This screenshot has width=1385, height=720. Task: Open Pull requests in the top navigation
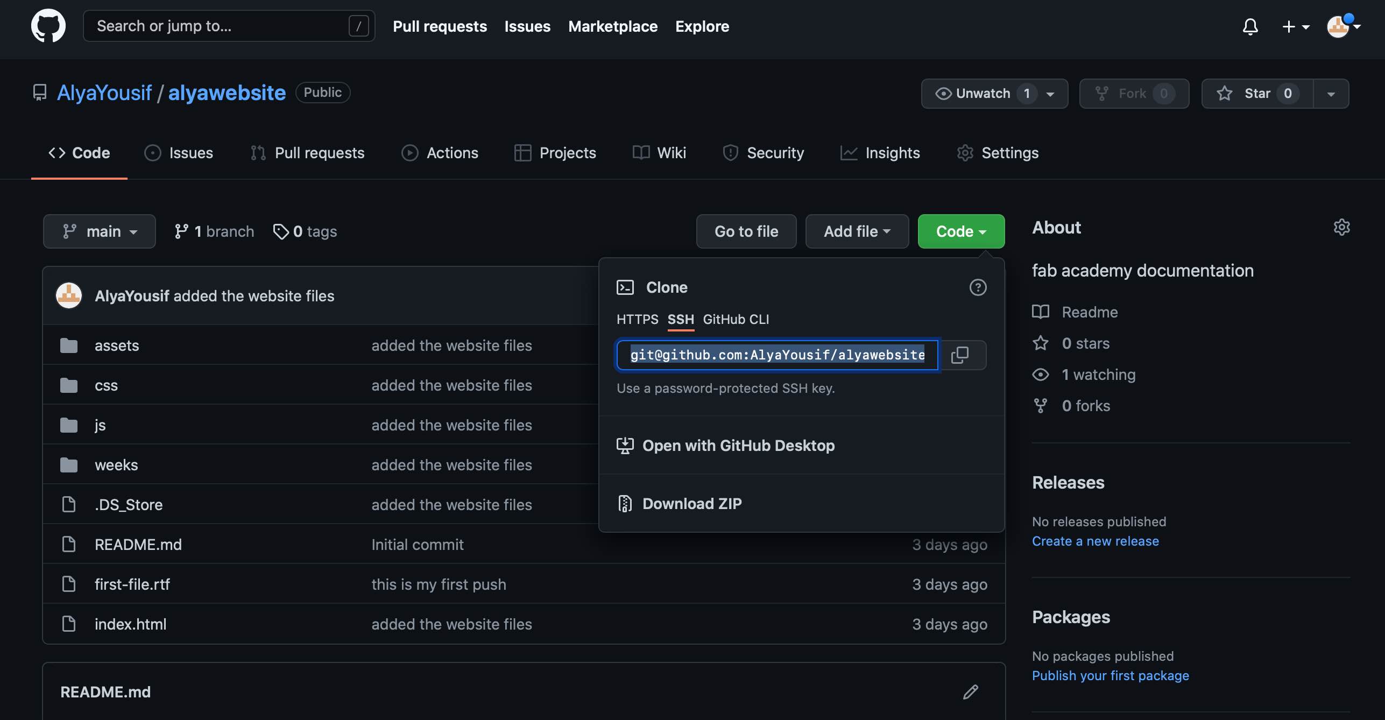tap(440, 26)
